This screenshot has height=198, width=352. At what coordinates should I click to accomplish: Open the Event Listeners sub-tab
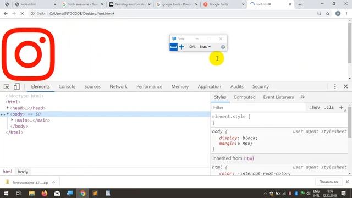tap(278, 97)
